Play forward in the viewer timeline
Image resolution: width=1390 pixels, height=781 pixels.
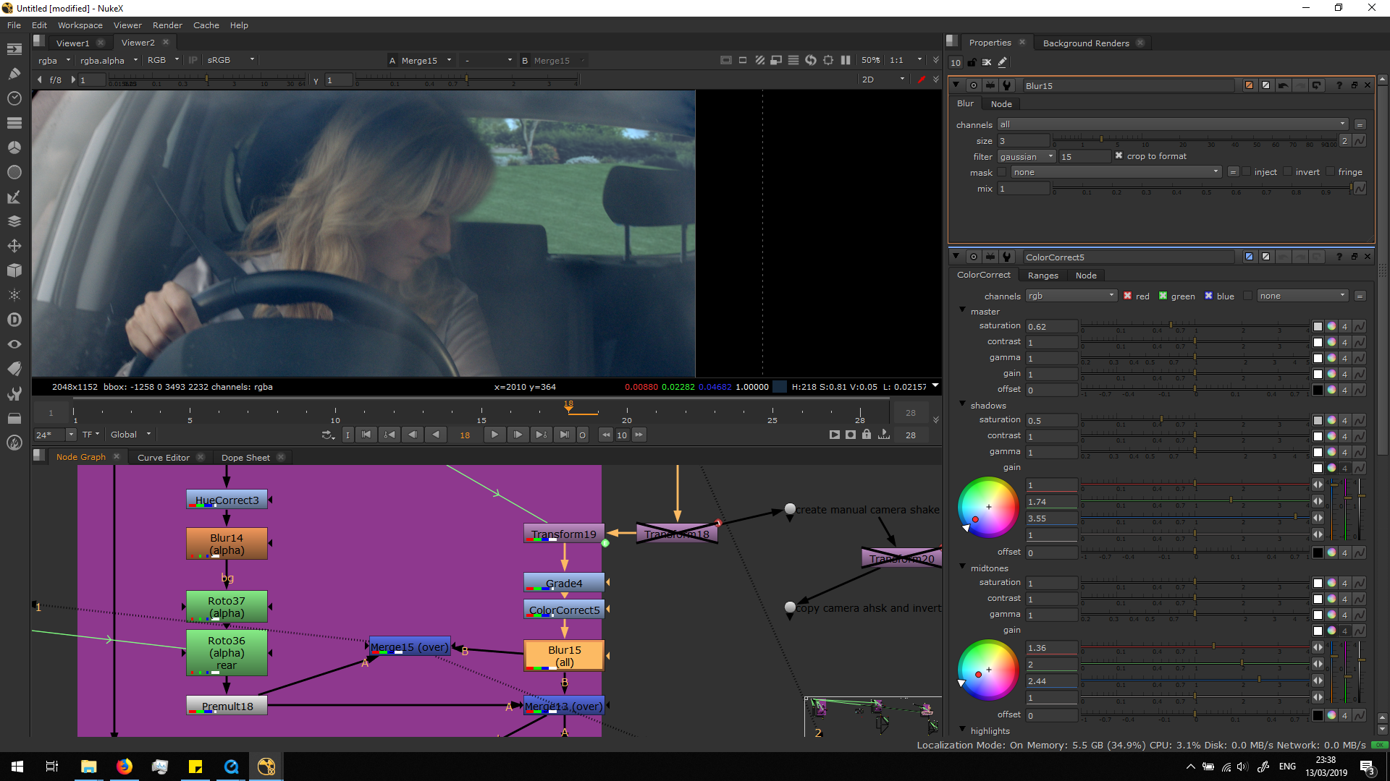494,435
